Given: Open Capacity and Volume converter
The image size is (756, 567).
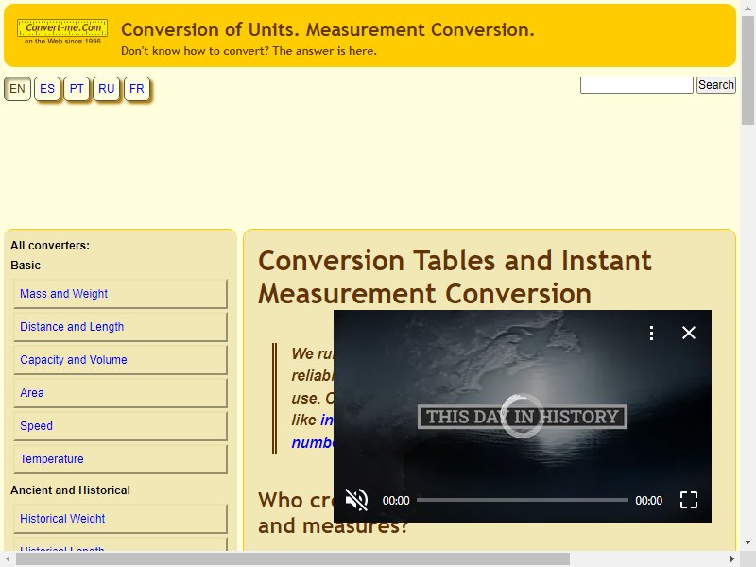Looking at the screenshot, I should pos(120,360).
